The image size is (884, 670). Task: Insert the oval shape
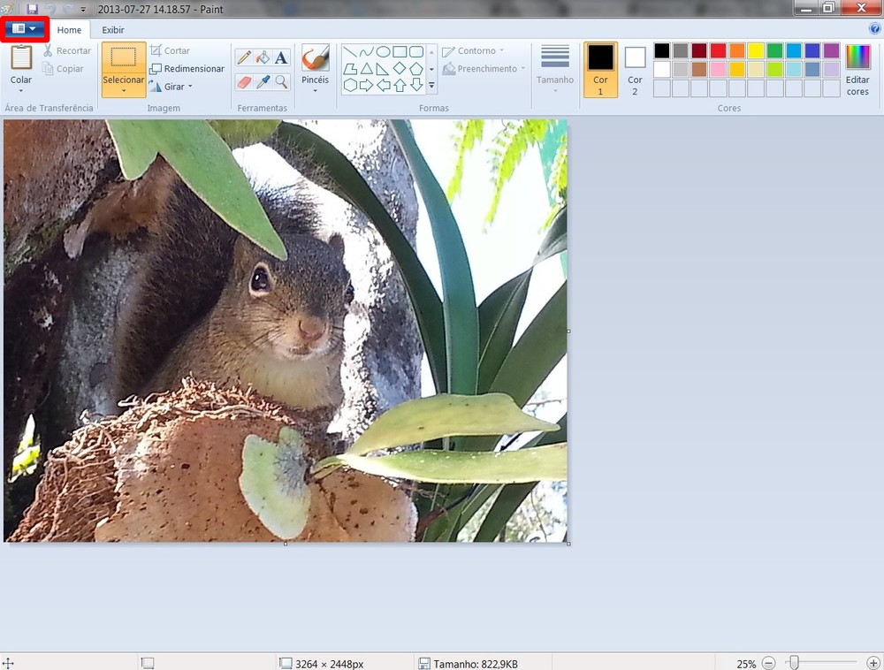pos(382,52)
